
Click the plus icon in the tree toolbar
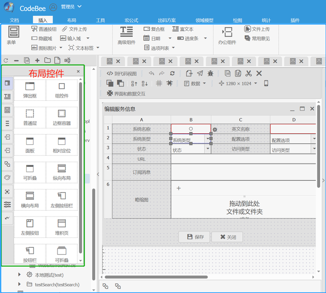point(37,61)
